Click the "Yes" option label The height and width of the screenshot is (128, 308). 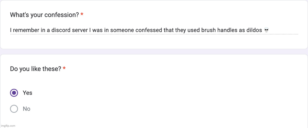click(x=27, y=93)
